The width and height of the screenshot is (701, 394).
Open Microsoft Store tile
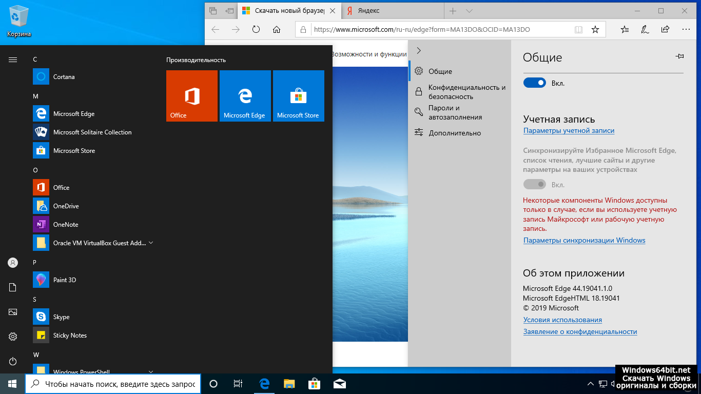(298, 96)
